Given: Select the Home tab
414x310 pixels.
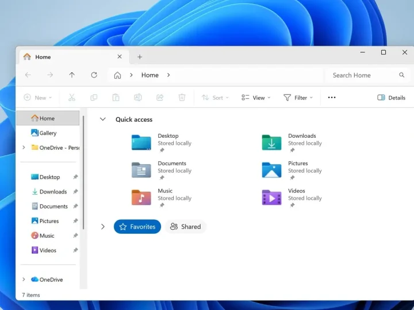Looking at the screenshot, I should coord(74,57).
